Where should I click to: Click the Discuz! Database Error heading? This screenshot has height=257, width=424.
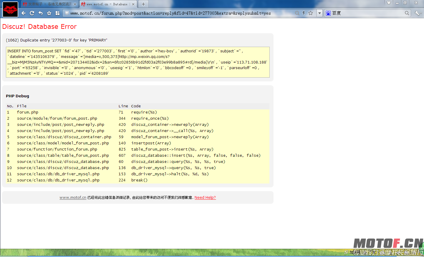click(39, 26)
